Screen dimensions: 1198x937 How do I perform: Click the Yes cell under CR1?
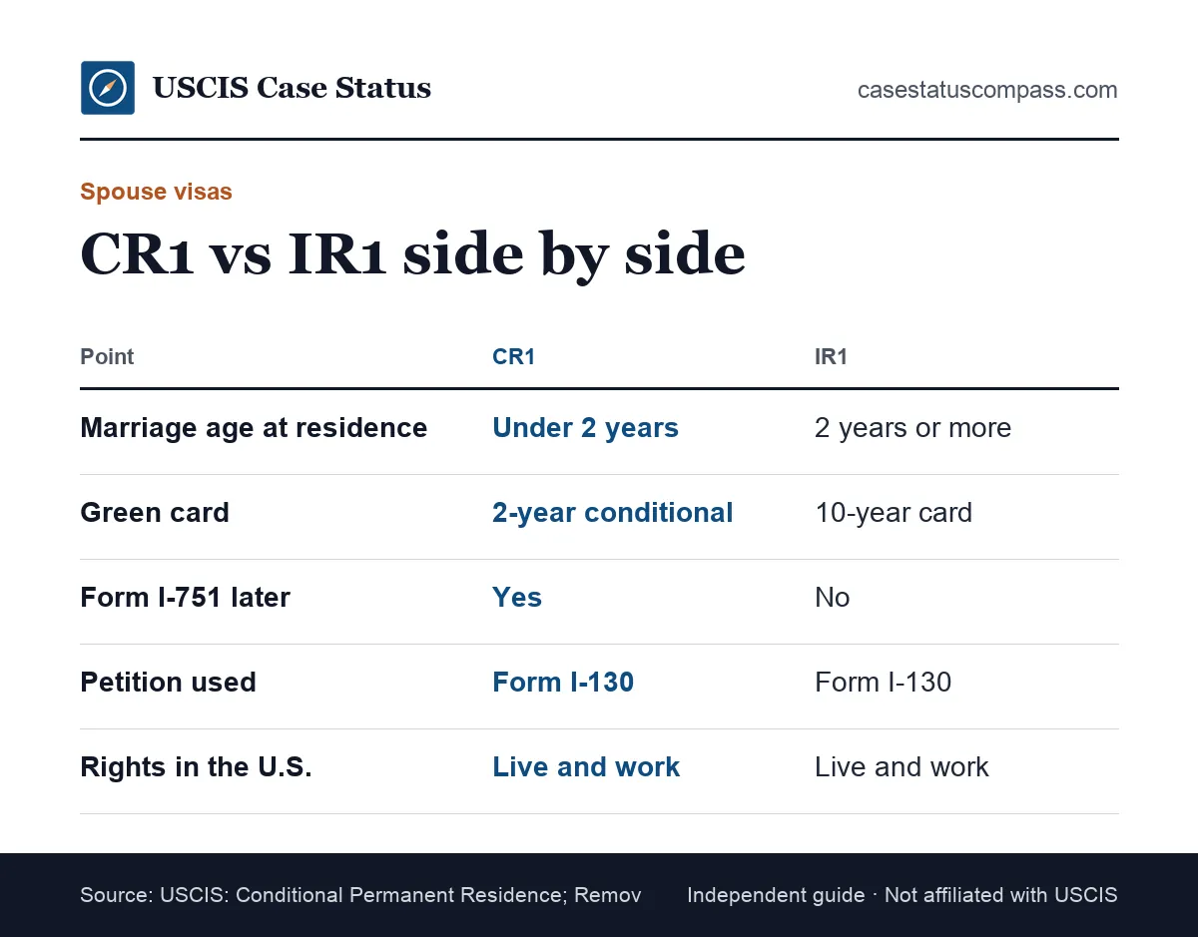517,598
